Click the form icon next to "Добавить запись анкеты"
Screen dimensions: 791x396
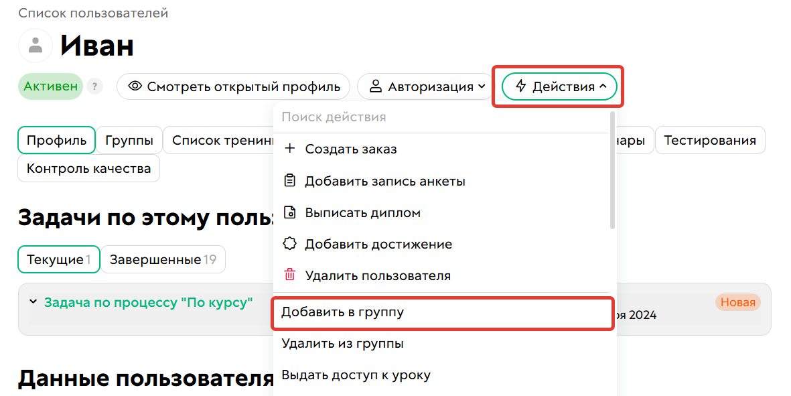289,180
